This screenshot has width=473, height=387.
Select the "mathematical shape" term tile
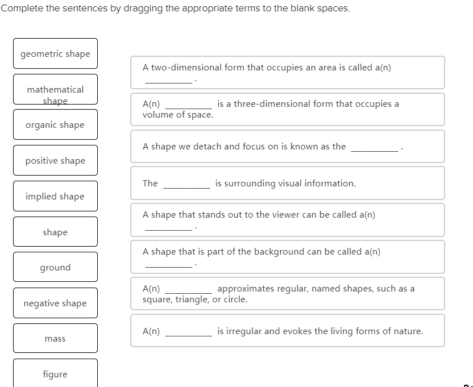[55, 89]
